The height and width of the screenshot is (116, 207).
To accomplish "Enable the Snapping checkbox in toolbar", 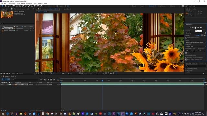I will point(57,6).
